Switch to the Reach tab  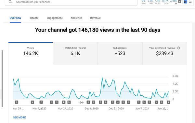(34, 18)
